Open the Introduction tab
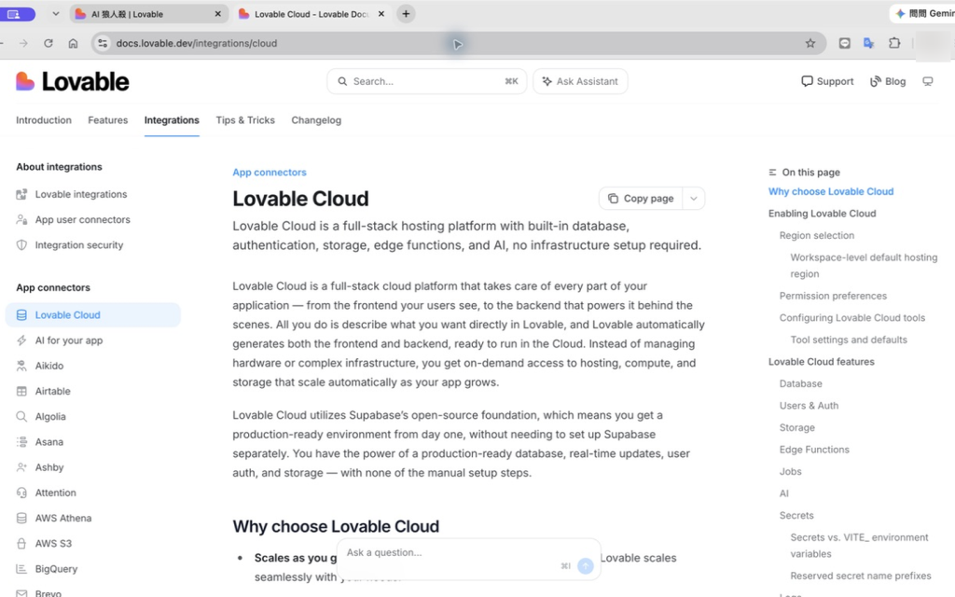 click(x=44, y=120)
